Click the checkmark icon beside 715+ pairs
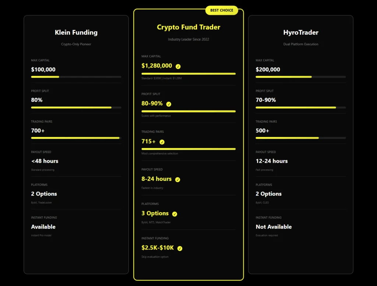 (x=162, y=142)
